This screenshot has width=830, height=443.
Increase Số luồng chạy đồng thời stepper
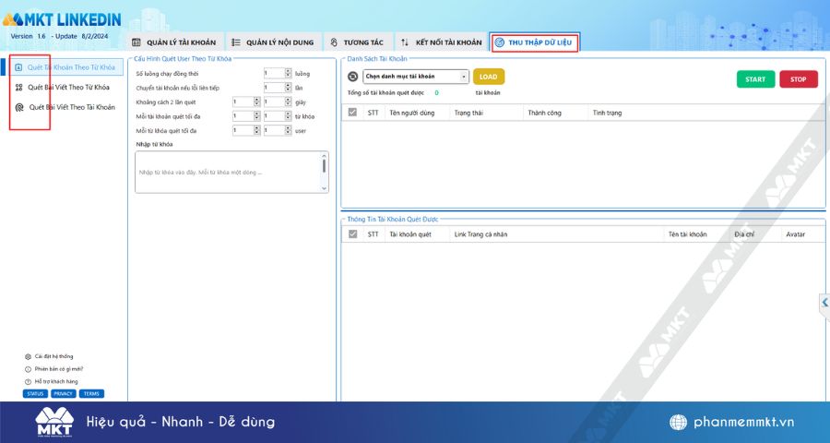(288, 71)
